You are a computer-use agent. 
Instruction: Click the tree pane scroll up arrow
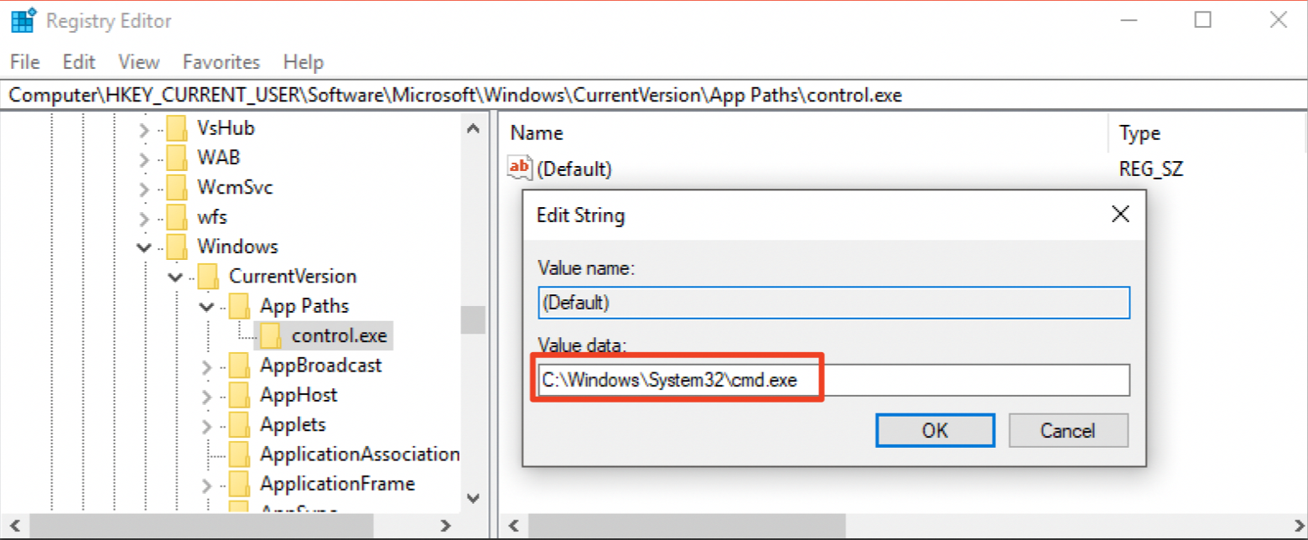coord(473,130)
